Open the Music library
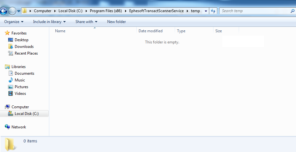Image resolution: width=296 pixels, height=152 pixels. (20, 80)
